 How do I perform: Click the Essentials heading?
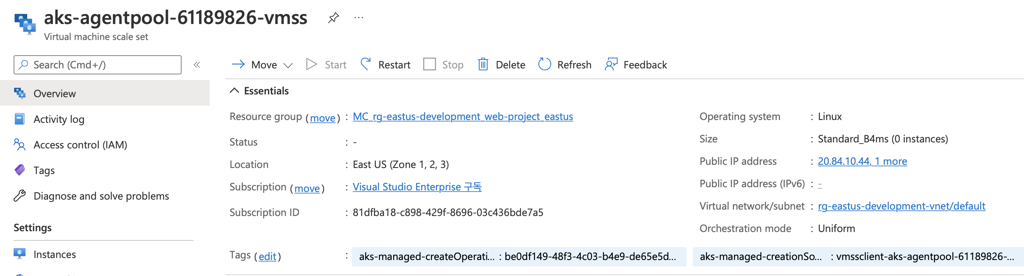(x=266, y=91)
